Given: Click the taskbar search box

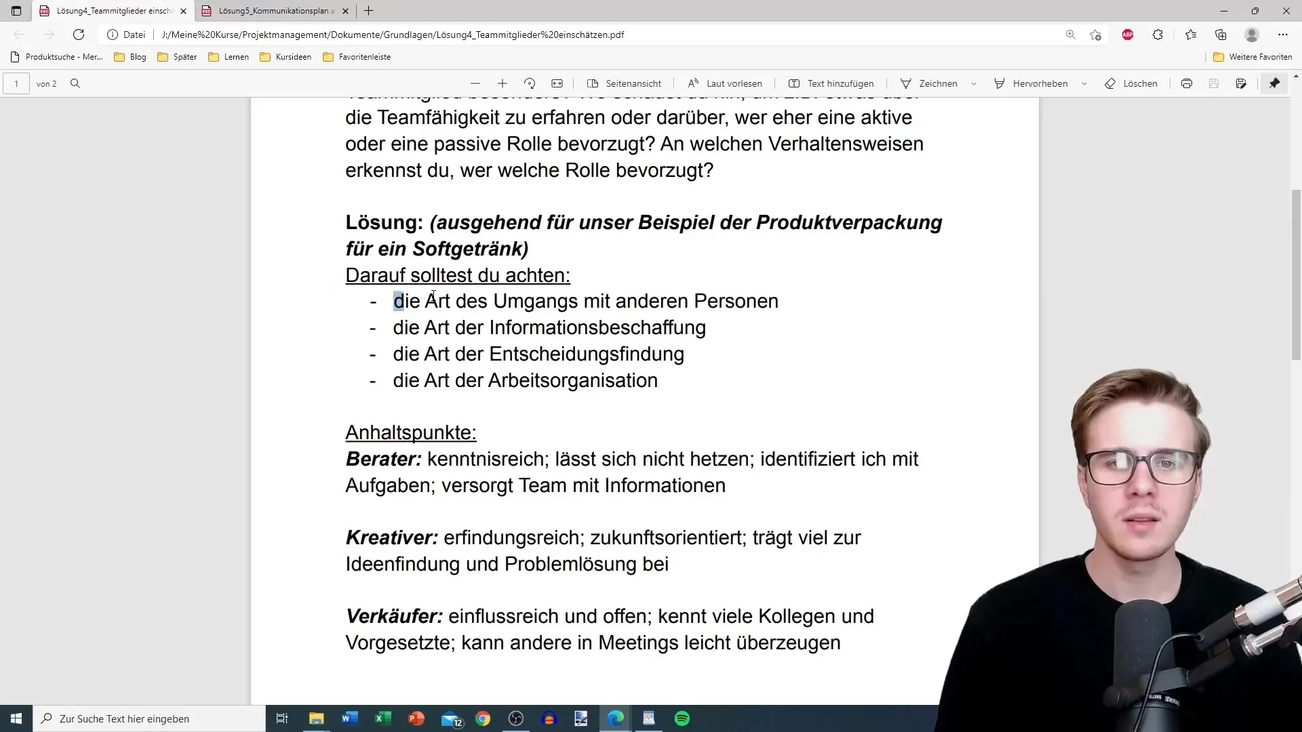Looking at the screenshot, I should [149, 718].
